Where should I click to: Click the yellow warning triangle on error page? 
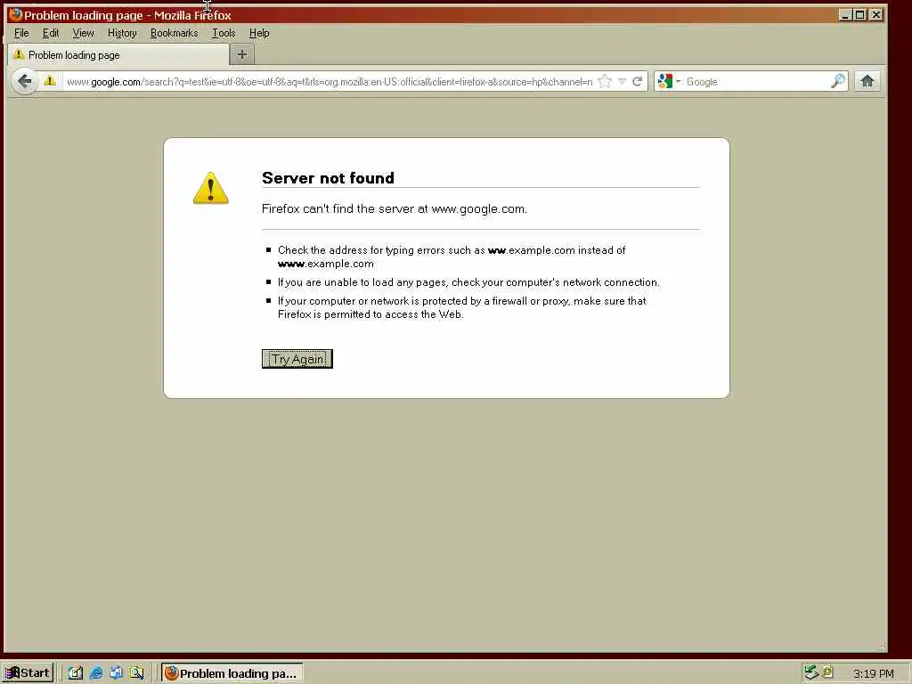click(x=210, y=188)
